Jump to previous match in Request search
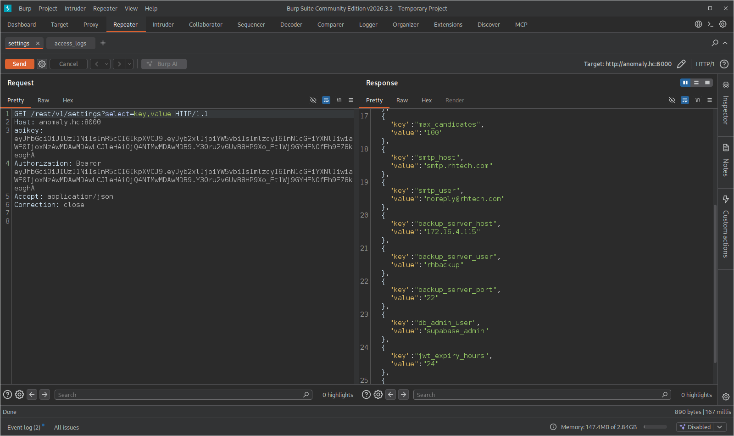Screen dimensions: 734x436 pyautogui.click(x=32, y=395)
